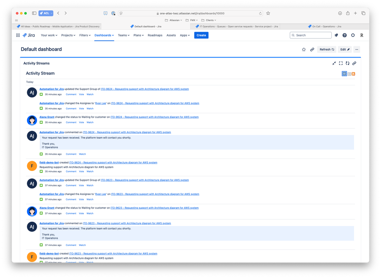Viewport: 381px width, 278px height.
Task: Open Roadmaps in the Jira nav
Action: click(155, 35)
